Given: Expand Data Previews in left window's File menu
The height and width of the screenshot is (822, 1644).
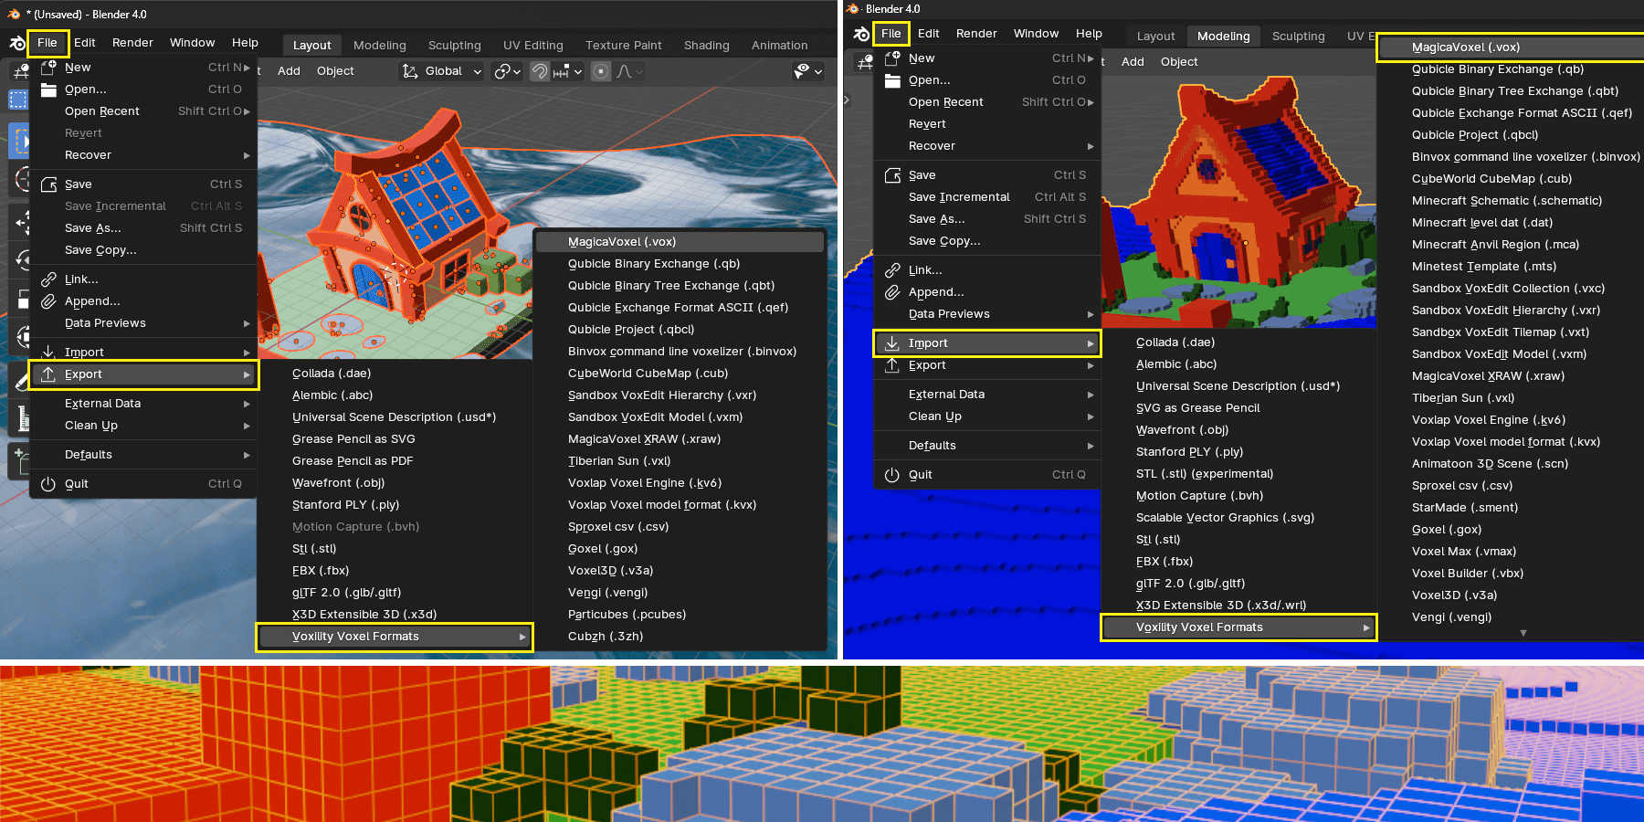Looking at the screenshot, I should [144, 322].
